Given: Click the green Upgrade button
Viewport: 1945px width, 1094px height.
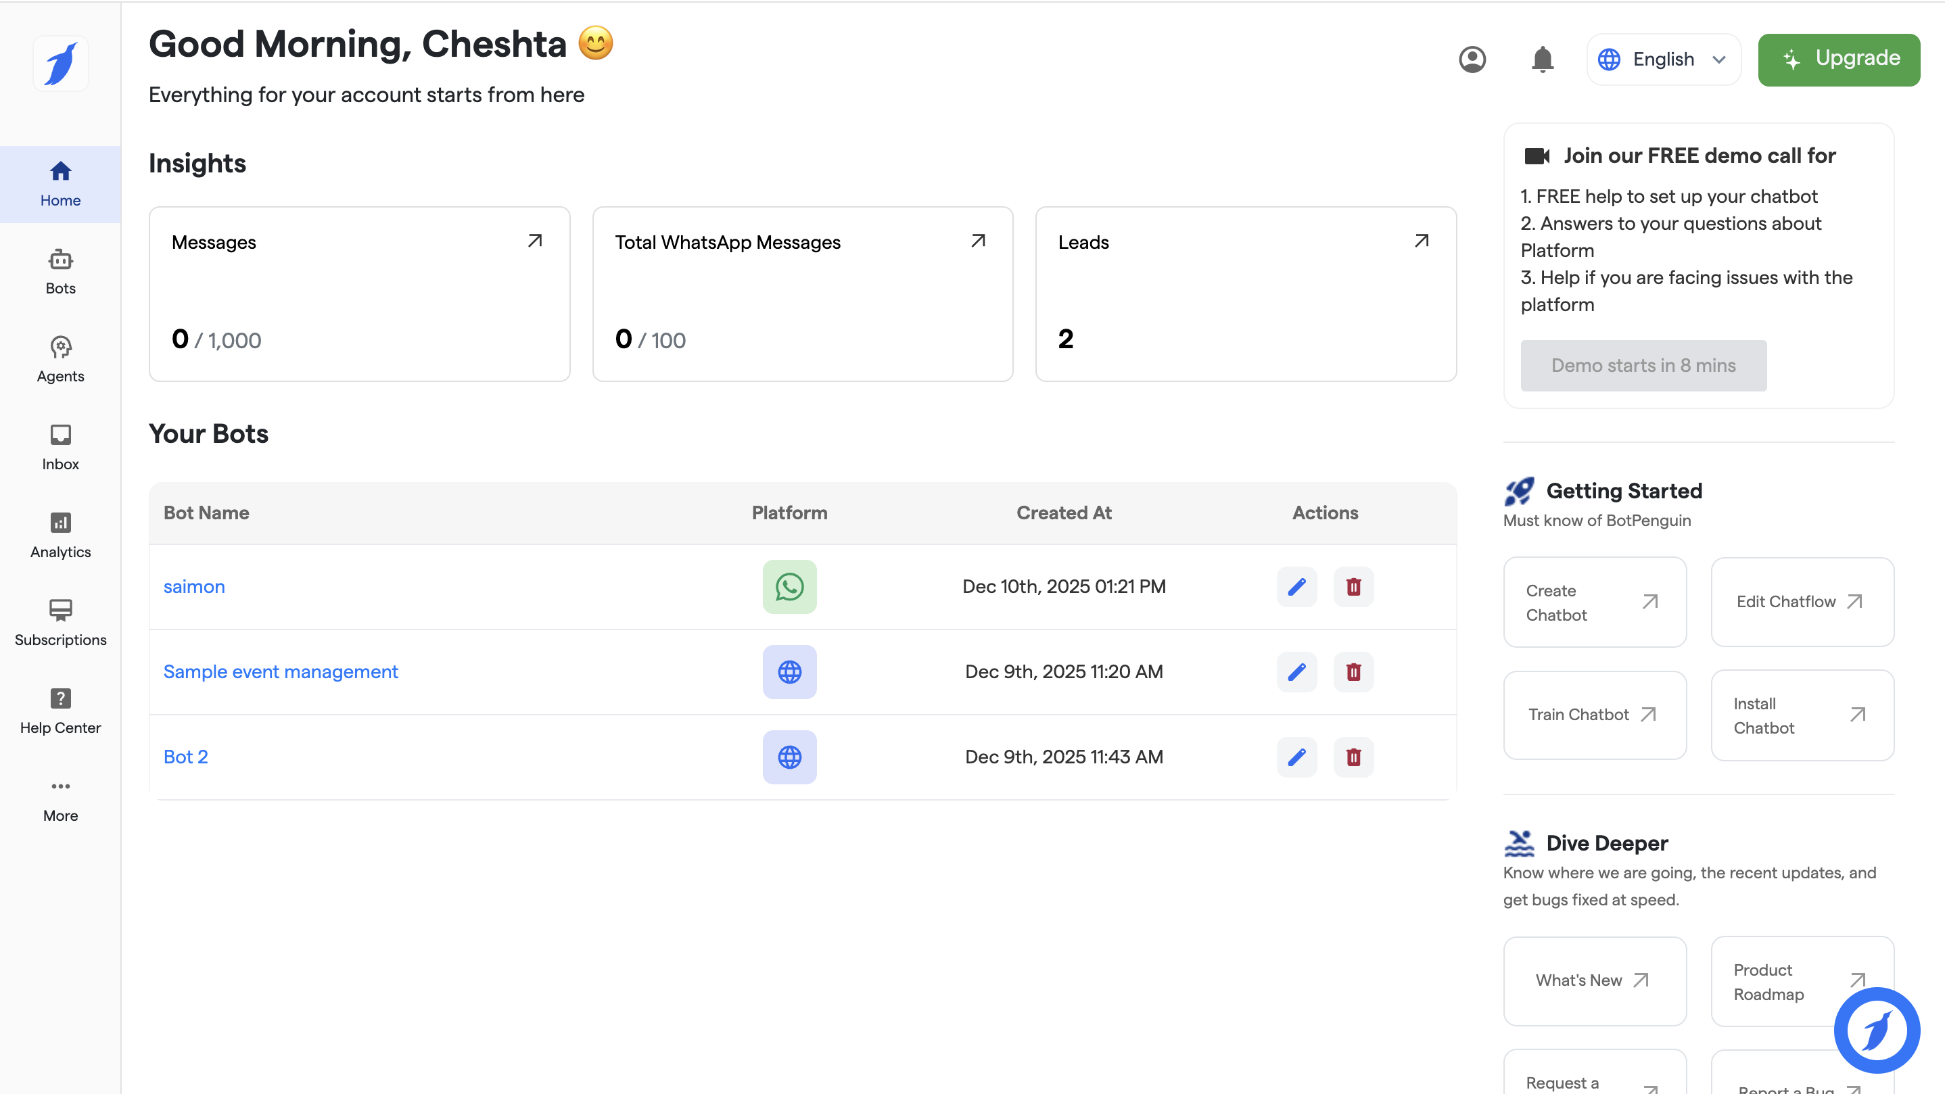Looking at the screenshot, I should point(1839,59).
